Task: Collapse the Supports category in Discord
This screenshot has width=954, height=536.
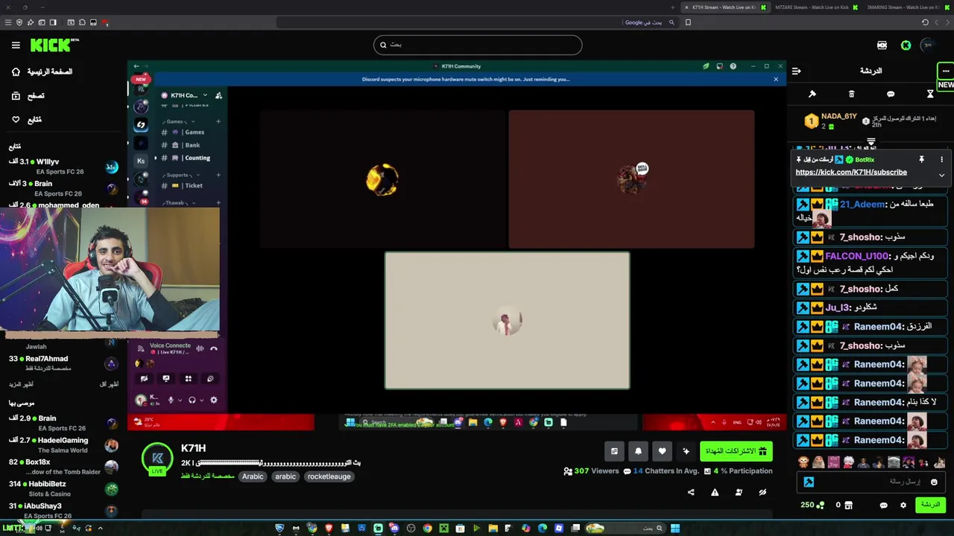Action: pos(181,175)
